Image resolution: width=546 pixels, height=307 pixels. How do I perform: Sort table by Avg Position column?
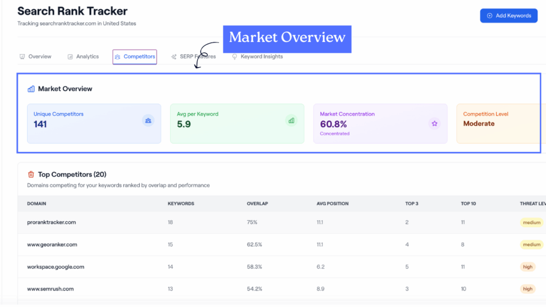pyautogui.click(x=332, y=204)
